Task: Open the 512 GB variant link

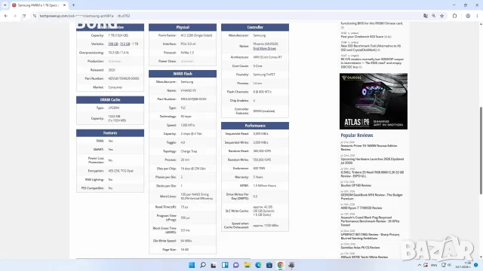Action: tap(125, 44)
